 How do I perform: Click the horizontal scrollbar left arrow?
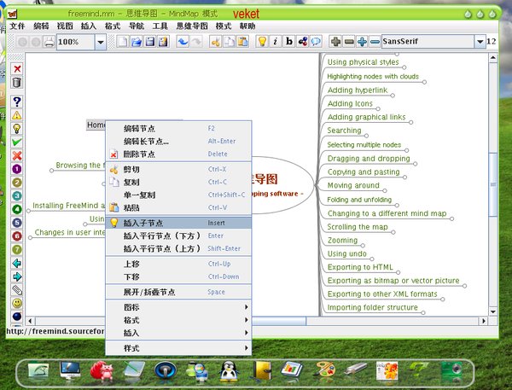click(30, 321)
